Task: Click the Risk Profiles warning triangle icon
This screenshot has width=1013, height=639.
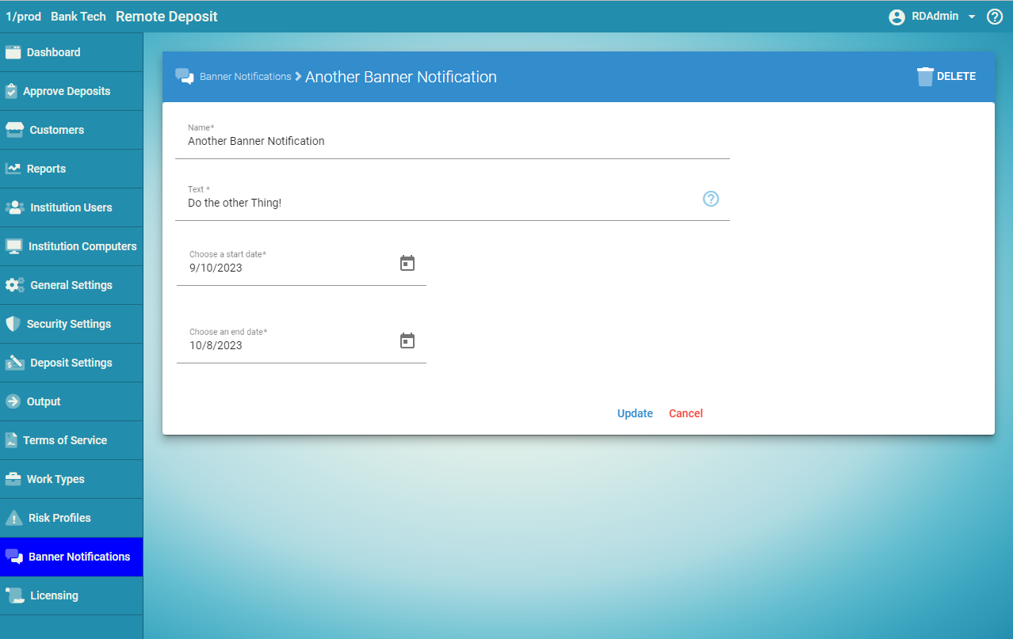Action: click(13, 518)
